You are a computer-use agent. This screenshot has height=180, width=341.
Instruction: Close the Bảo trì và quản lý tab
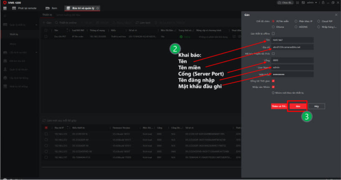[98, 8]
